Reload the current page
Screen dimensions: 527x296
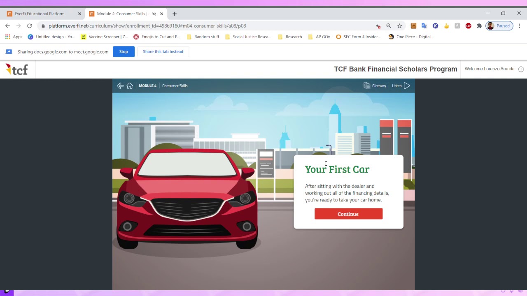coord(30,26)
